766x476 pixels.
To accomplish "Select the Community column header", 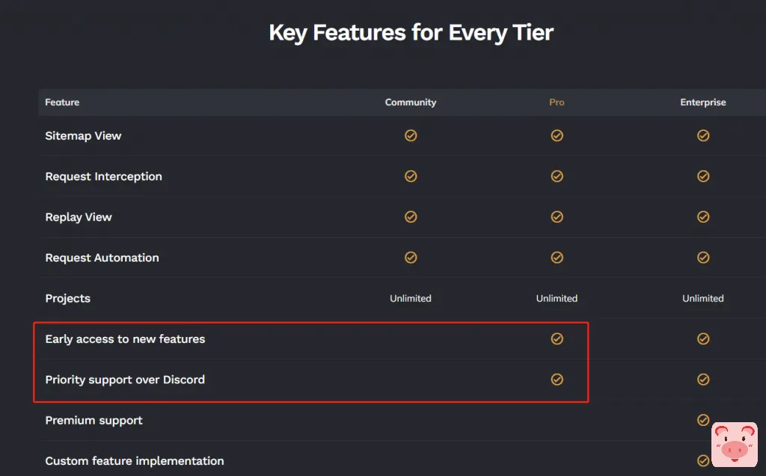I will (x=411, y=102).
